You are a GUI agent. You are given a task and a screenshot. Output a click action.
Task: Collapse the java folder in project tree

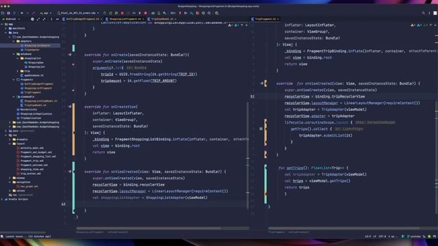coord(6,33)
